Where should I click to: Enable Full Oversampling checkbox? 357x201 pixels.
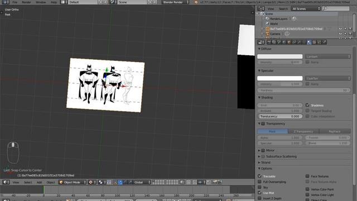pyautogui.click(x=259, y=181)
